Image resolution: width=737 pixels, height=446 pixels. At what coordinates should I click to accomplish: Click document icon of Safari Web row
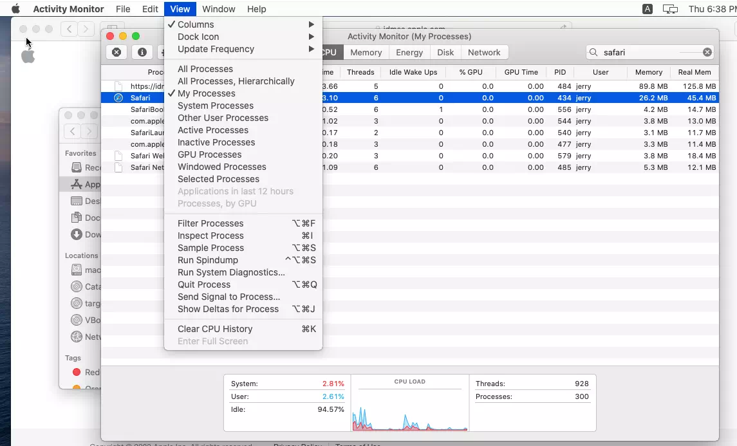pyautogui.click(x=118, y=156)
